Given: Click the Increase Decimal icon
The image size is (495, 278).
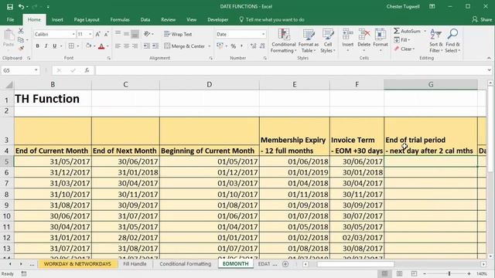Looking at the screenshot, I should click(254, 46).
